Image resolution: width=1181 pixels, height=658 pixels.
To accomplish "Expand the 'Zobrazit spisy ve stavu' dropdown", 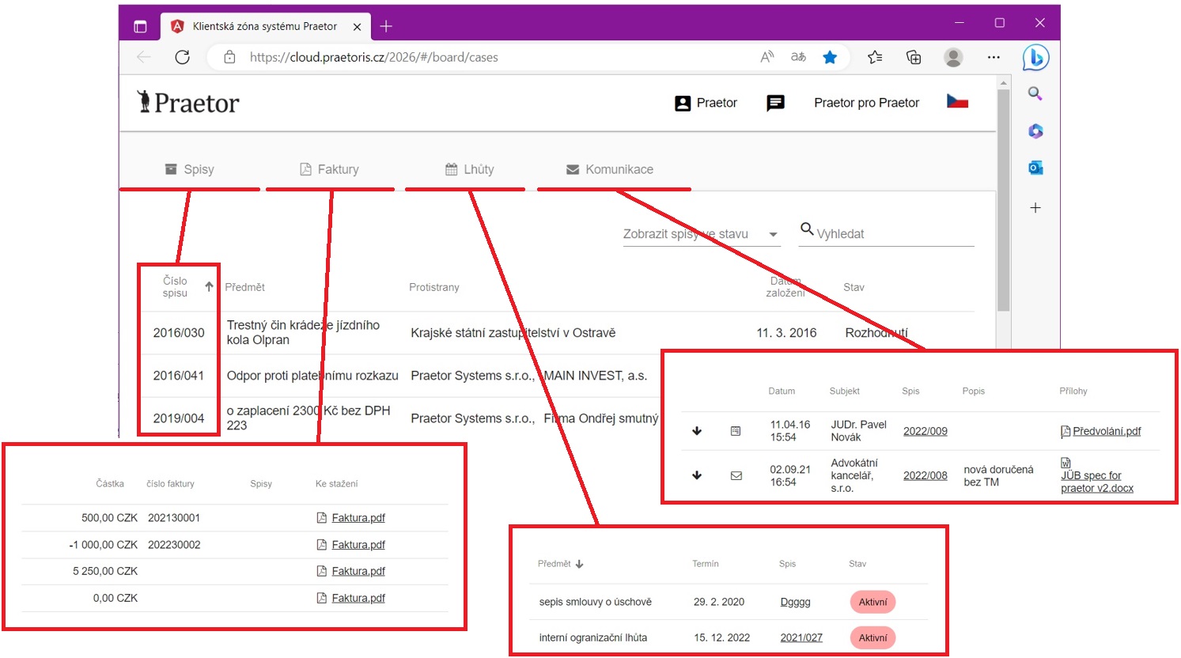I will point(773,234).
